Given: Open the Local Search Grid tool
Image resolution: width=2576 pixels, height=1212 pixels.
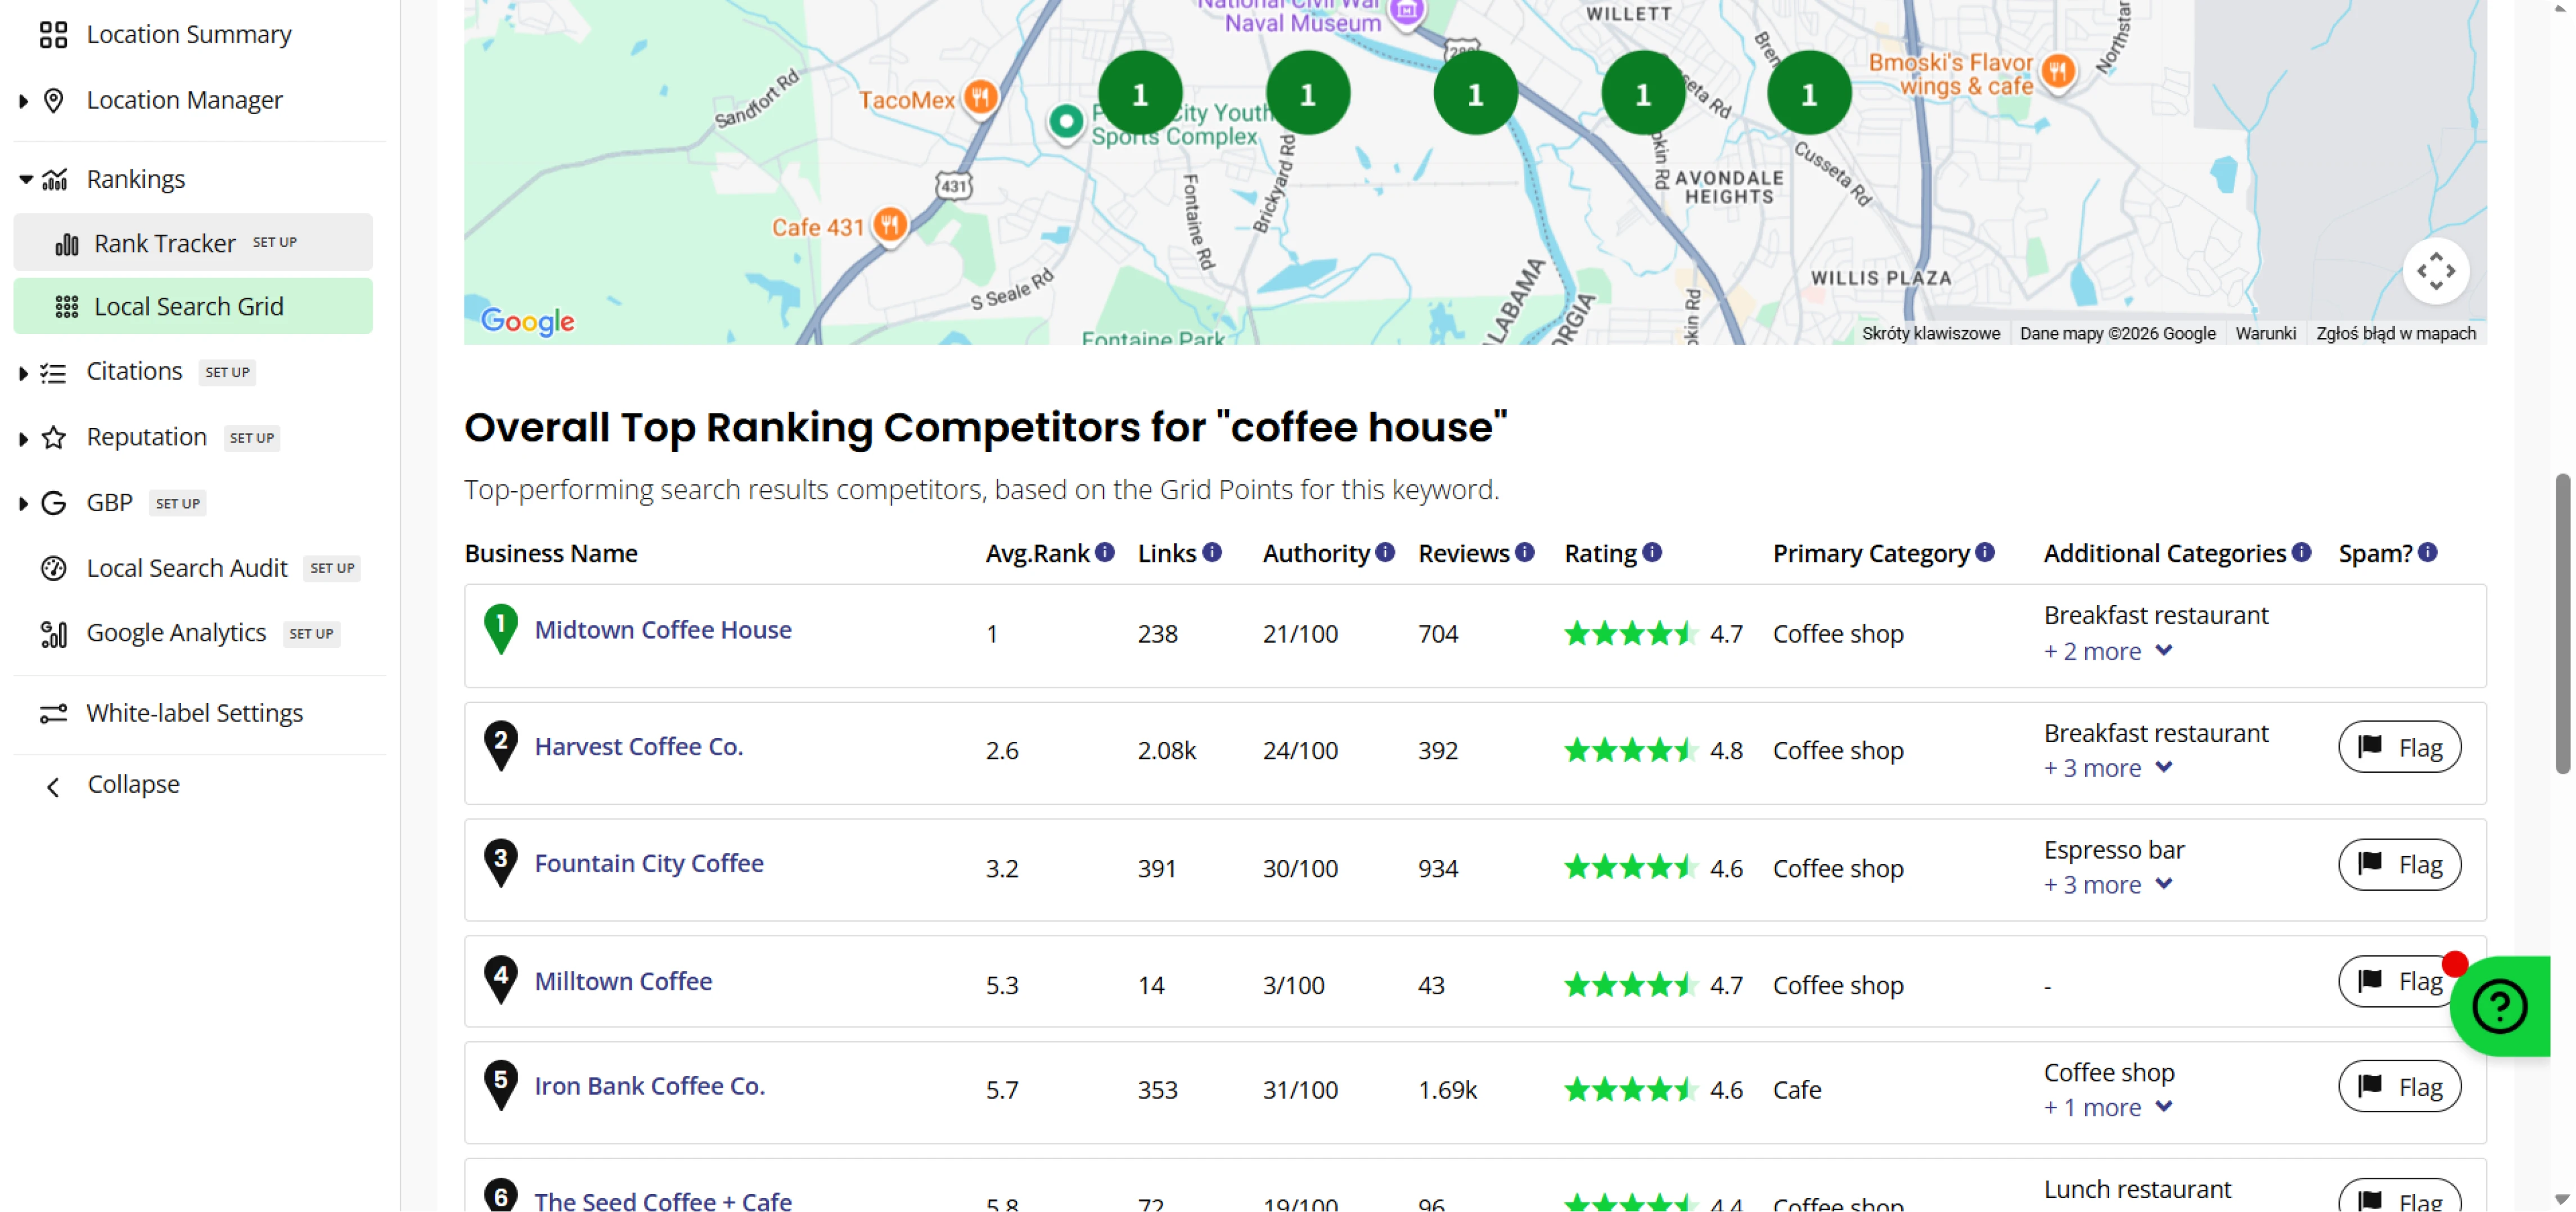Looking at the screenshot, I should point(189,306).
